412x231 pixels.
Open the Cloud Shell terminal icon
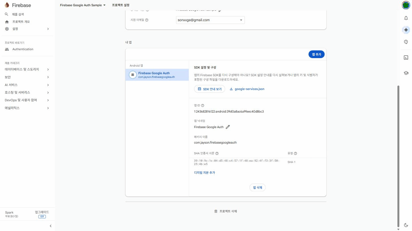click(x=406, y=58)
